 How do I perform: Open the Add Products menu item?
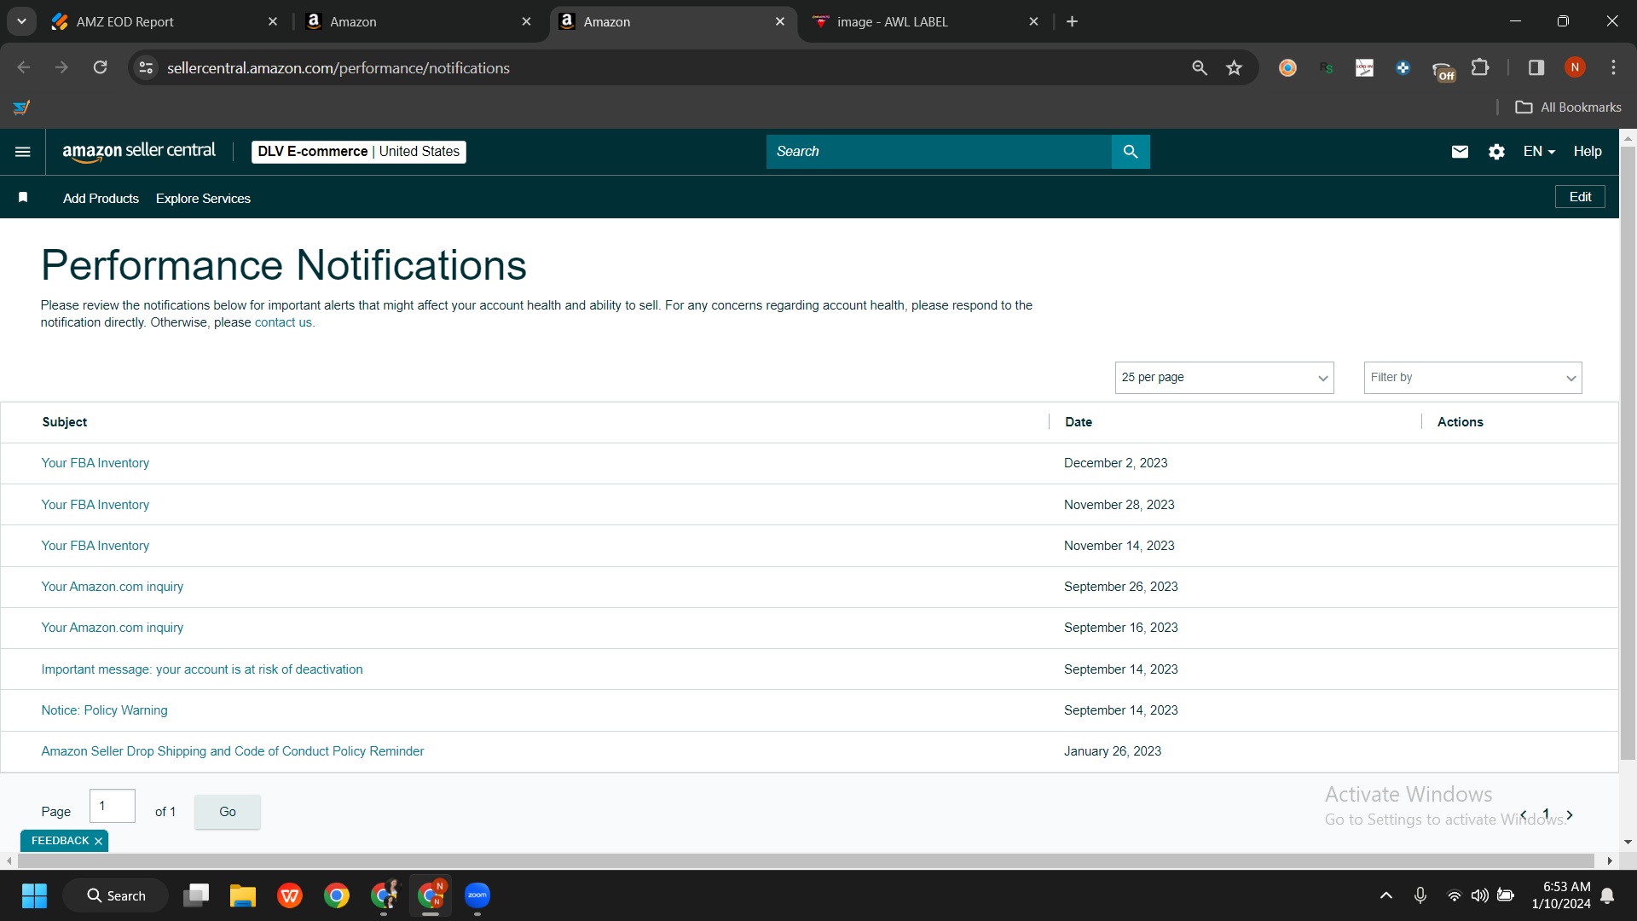(101, 199)
